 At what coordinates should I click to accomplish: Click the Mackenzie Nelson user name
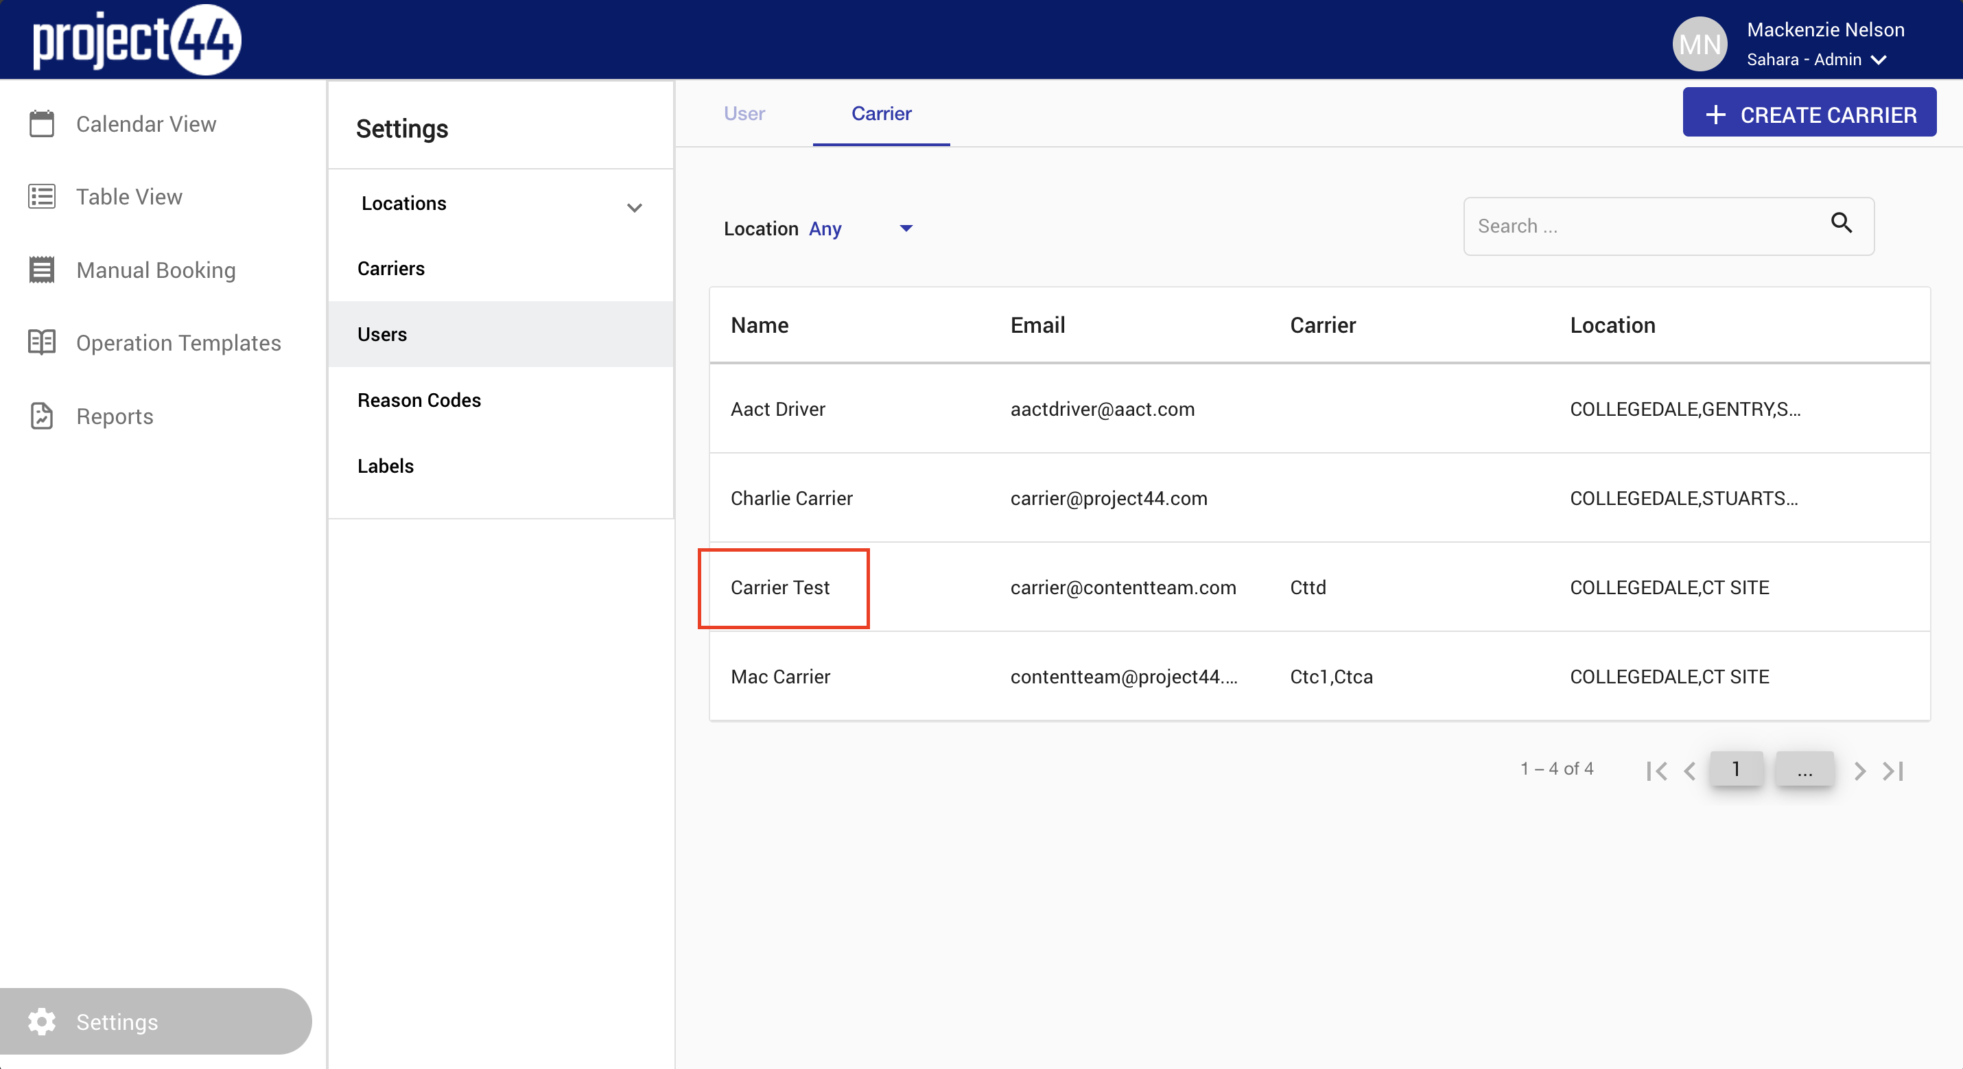(x=1825, y=30)
